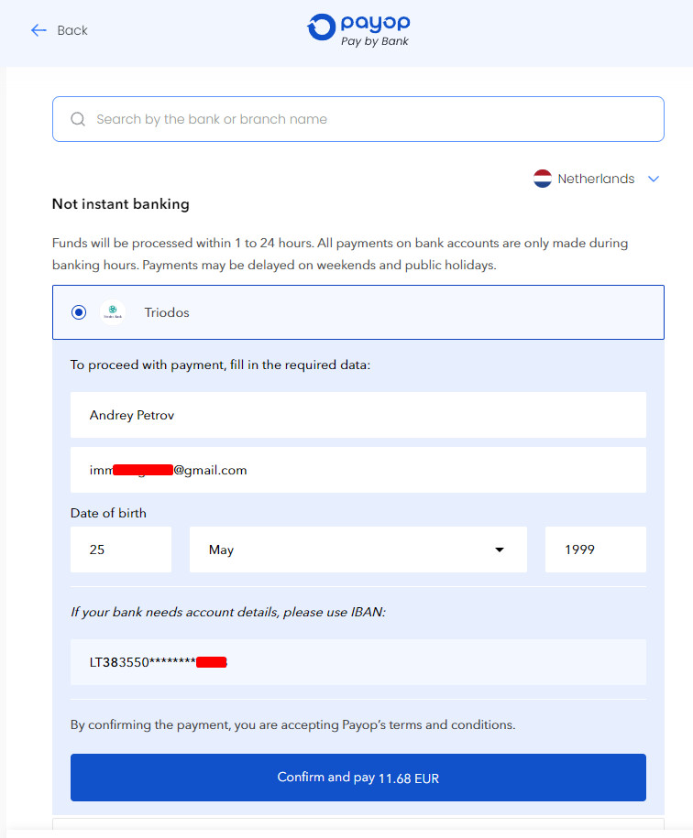Click the Netherlands flag icon
Screen dimensions: 693x838
[543, 179]
